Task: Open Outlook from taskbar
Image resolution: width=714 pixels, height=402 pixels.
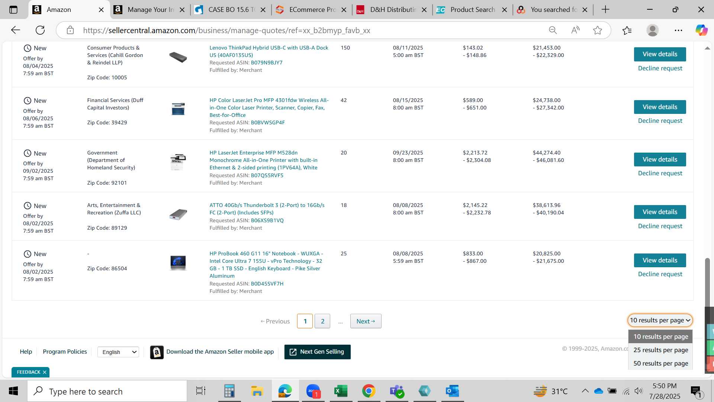Action: click(x=452, y=391)
